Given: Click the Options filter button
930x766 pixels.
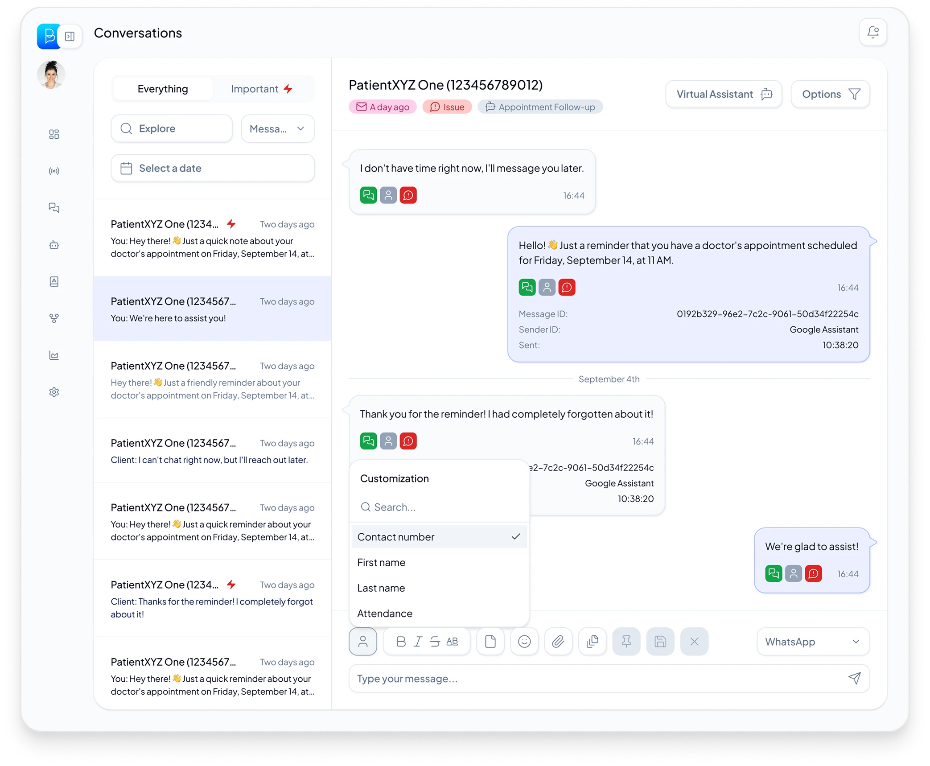Looking at the screenshot, I should tap(830, 94).
